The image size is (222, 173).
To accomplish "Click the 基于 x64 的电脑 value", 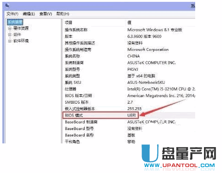I will 141,76.
